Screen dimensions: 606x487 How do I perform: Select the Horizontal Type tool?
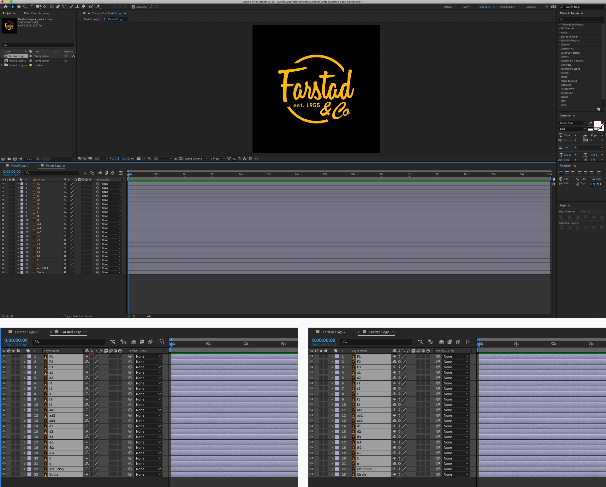tap(64, 7)
